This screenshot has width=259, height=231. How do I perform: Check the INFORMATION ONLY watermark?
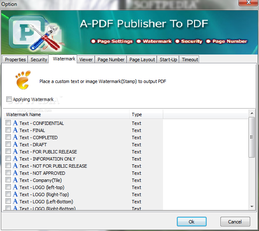click(8, 158)
